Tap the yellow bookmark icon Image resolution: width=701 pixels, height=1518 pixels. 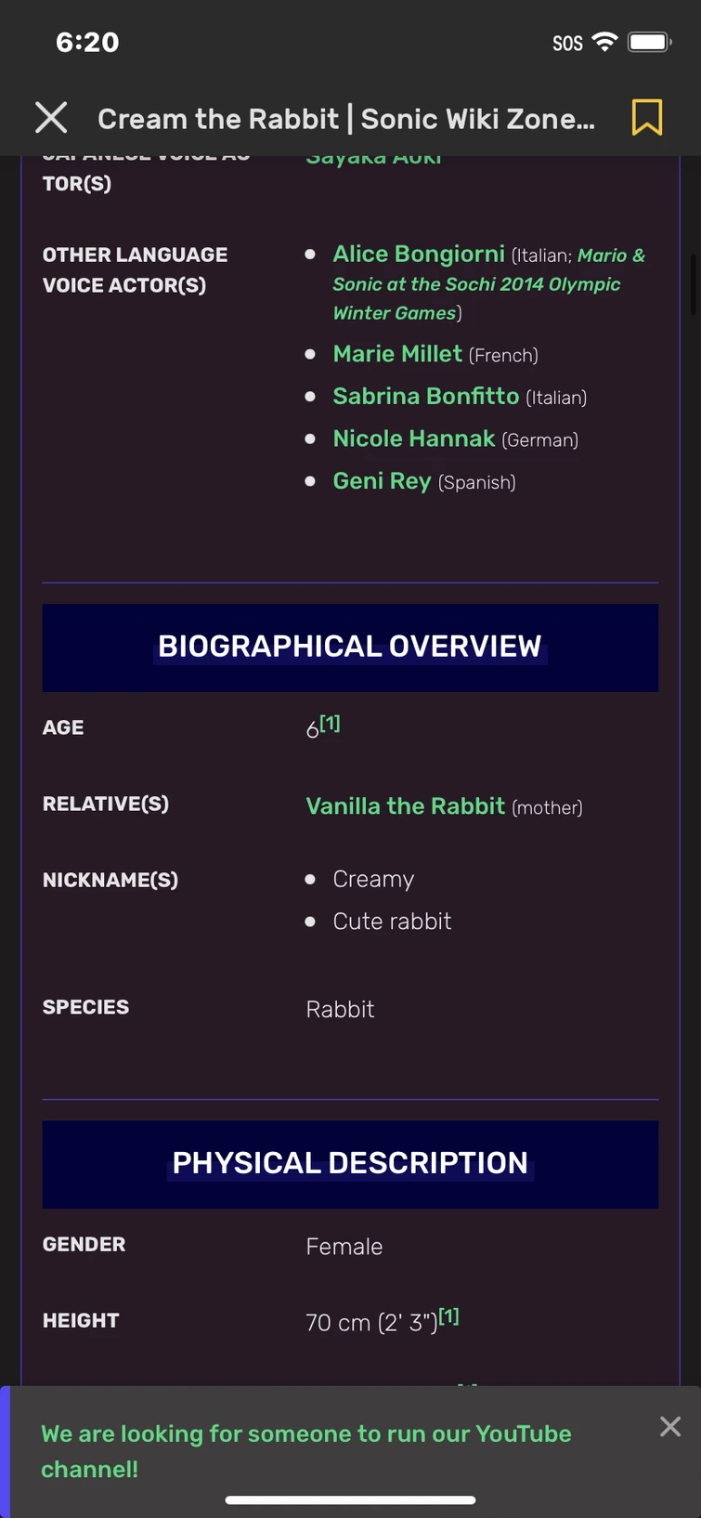pos(647,118)
